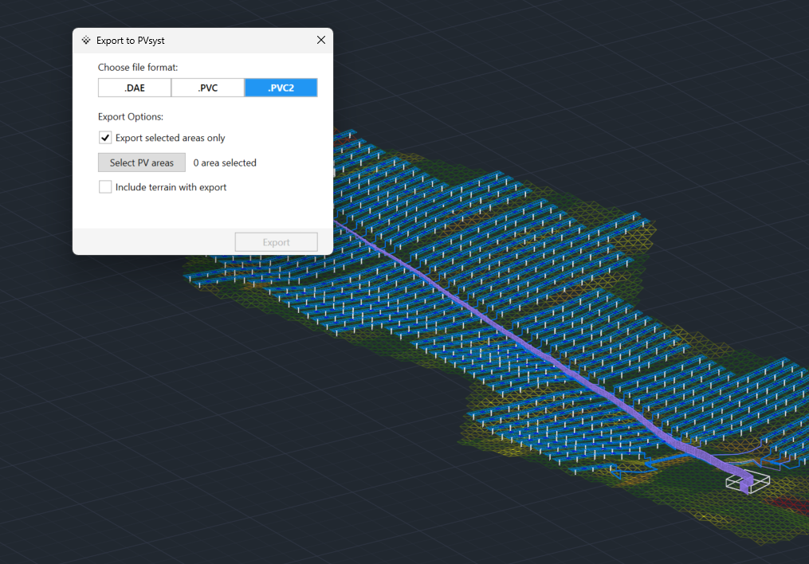Click the Select PV areas button

click(142, 163)
